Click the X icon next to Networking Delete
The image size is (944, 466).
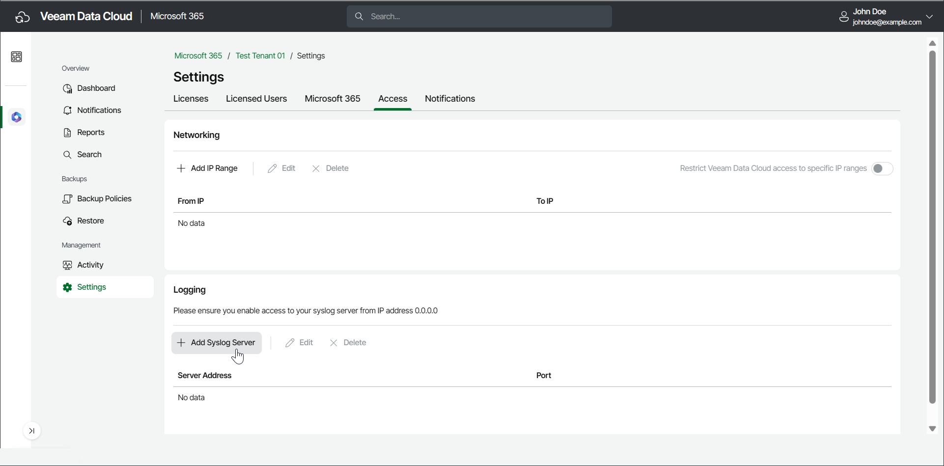pyautogui.click(x=316, y=168)
